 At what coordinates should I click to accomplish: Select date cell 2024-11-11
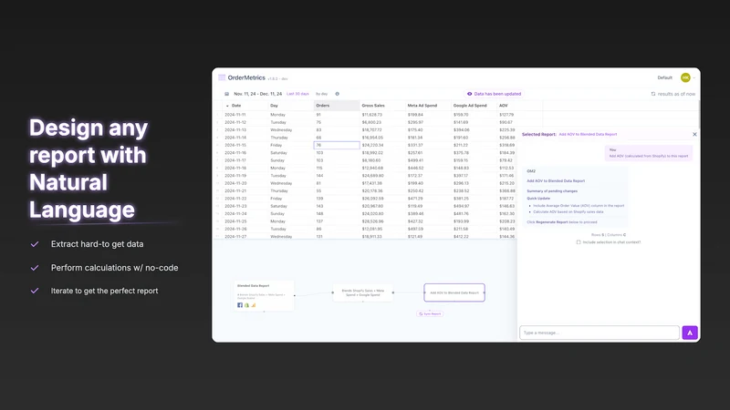pyautogui.click(x=245, y=115)
